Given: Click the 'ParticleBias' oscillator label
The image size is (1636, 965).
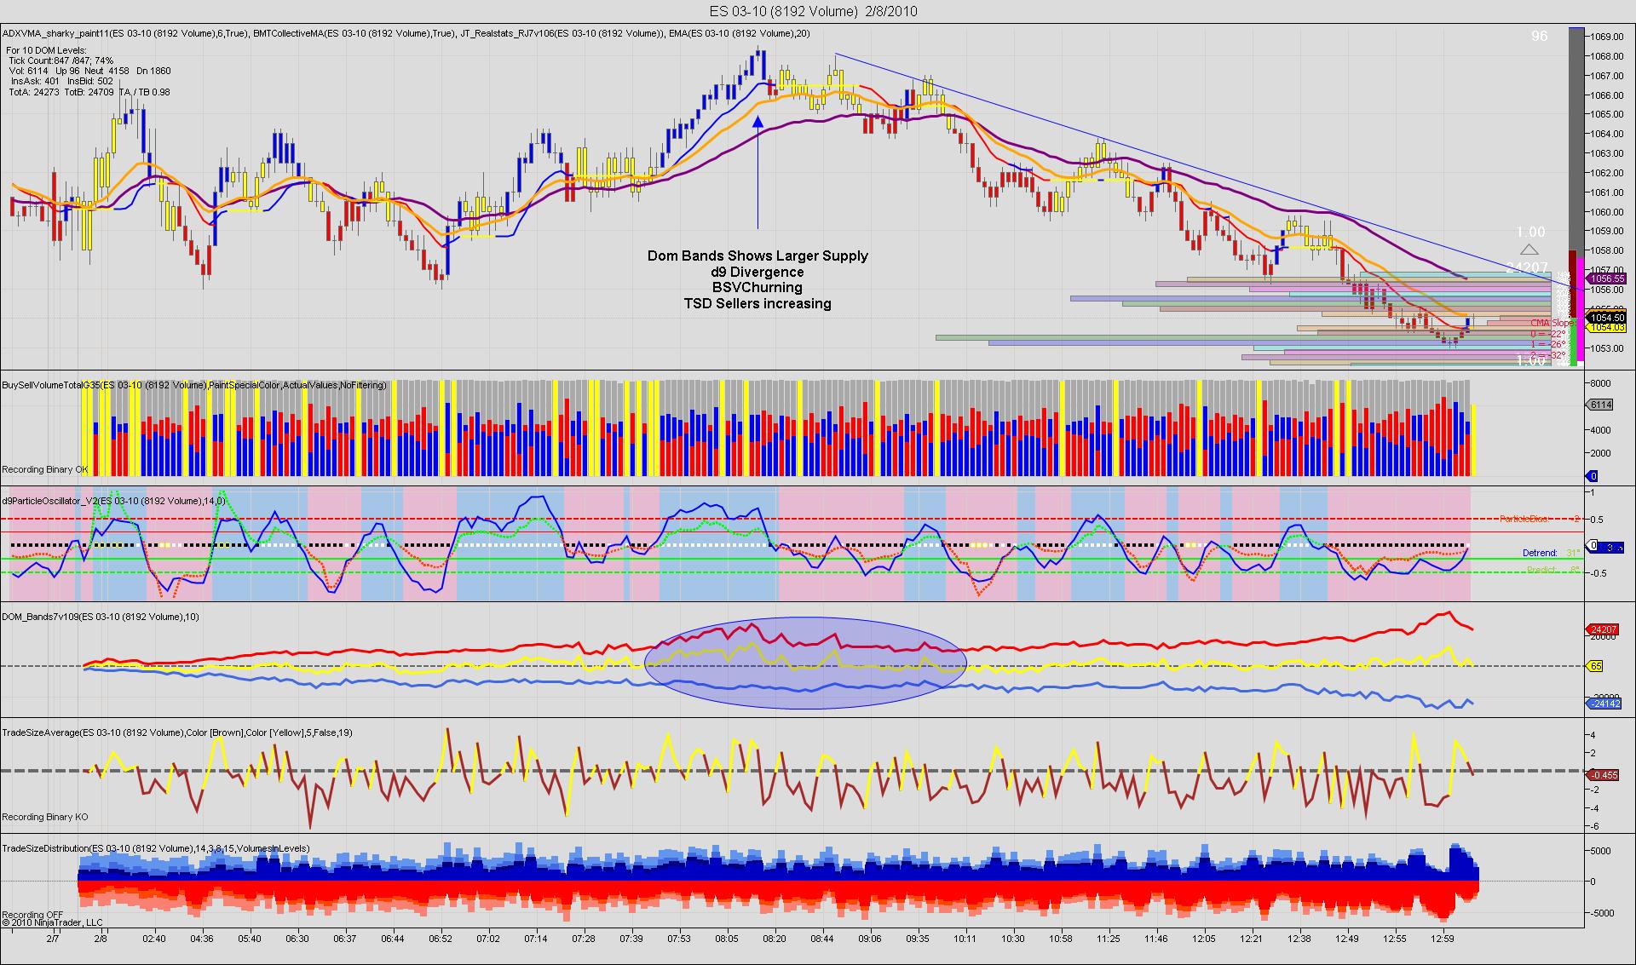Looking at the screenshot, I should 1526,519.
